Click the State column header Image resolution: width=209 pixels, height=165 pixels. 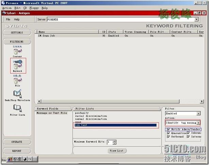[115, 32]
